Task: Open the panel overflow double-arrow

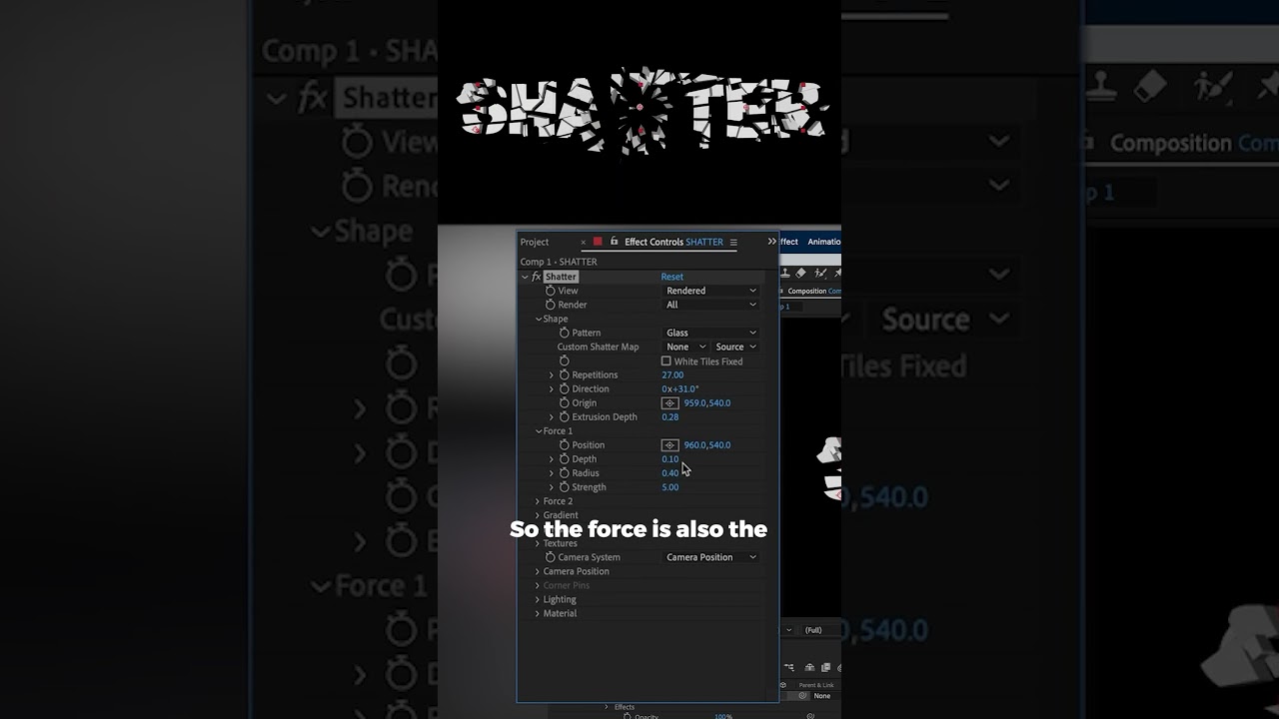Action: 771,242
